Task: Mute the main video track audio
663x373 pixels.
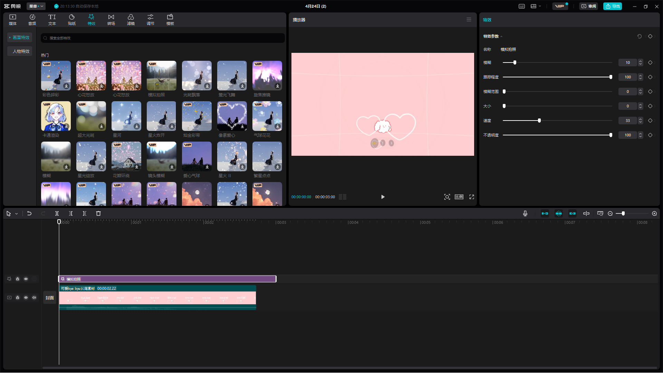Action: [x=34, y=298]
